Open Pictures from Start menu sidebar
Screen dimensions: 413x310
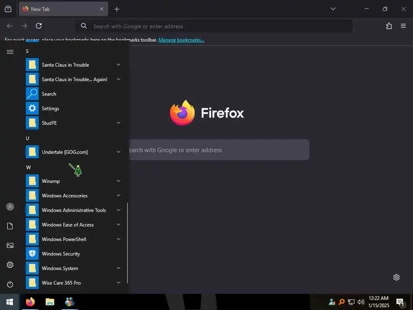pos(10,245)
